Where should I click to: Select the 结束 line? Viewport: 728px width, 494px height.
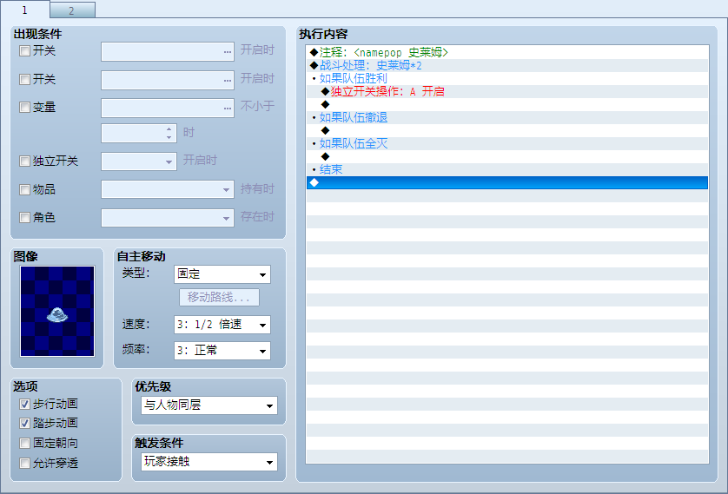pyautogui.click(x=507, y=168)
